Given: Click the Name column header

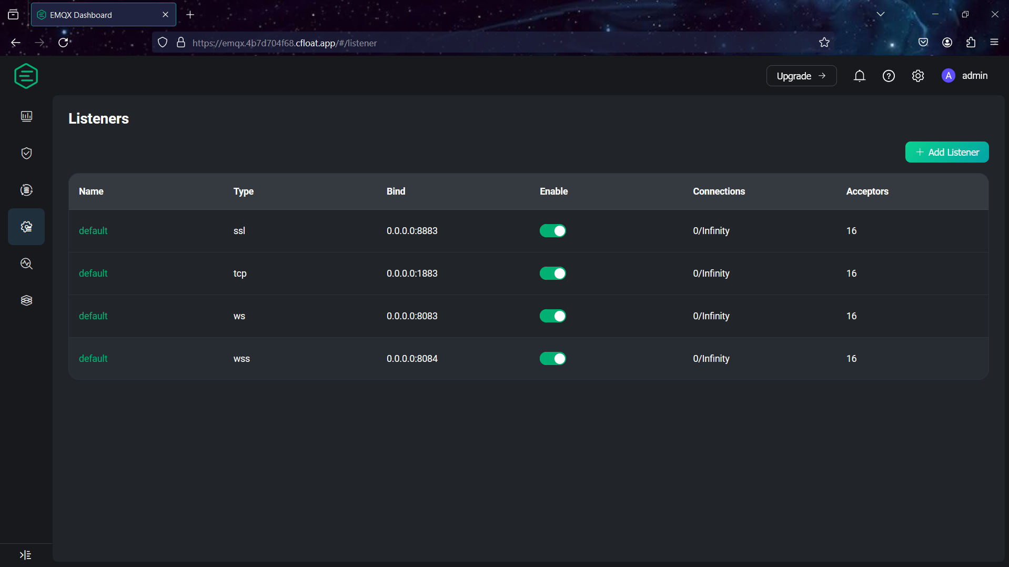Looking at the screenshot, I should point(91,191).
